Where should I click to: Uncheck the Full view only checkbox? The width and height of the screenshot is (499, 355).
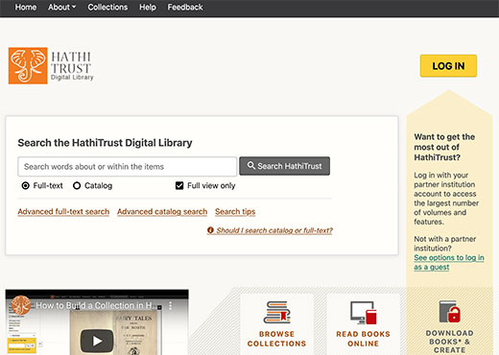pyautogui.click(x=179, y=185)
